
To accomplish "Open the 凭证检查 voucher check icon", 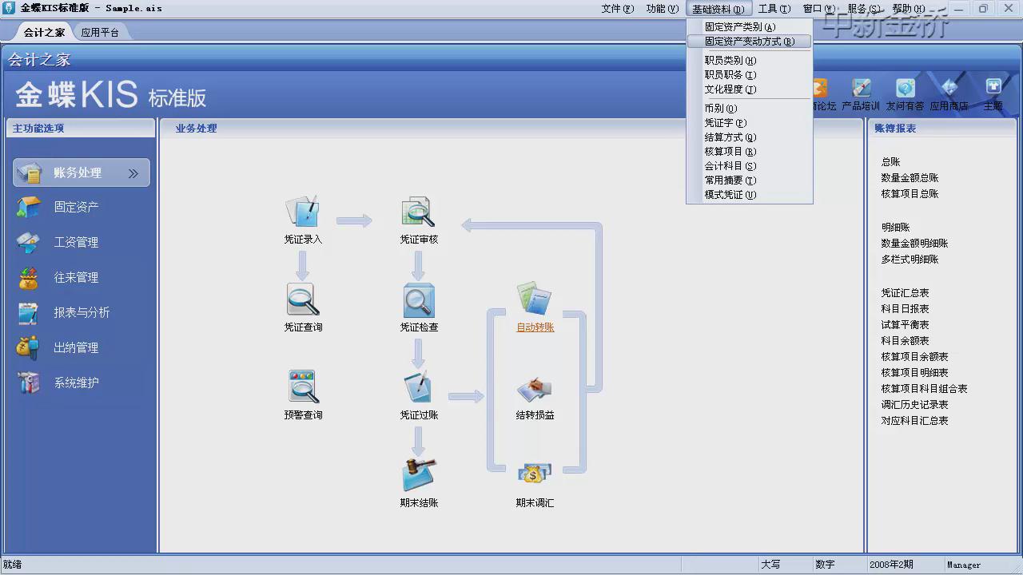I will 419,300.
